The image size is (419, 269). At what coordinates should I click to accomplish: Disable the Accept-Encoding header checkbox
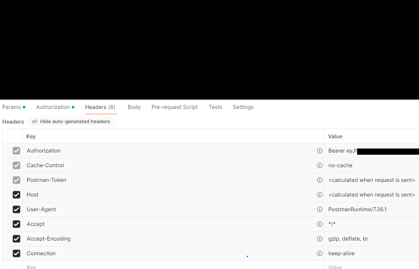[16, 239]
